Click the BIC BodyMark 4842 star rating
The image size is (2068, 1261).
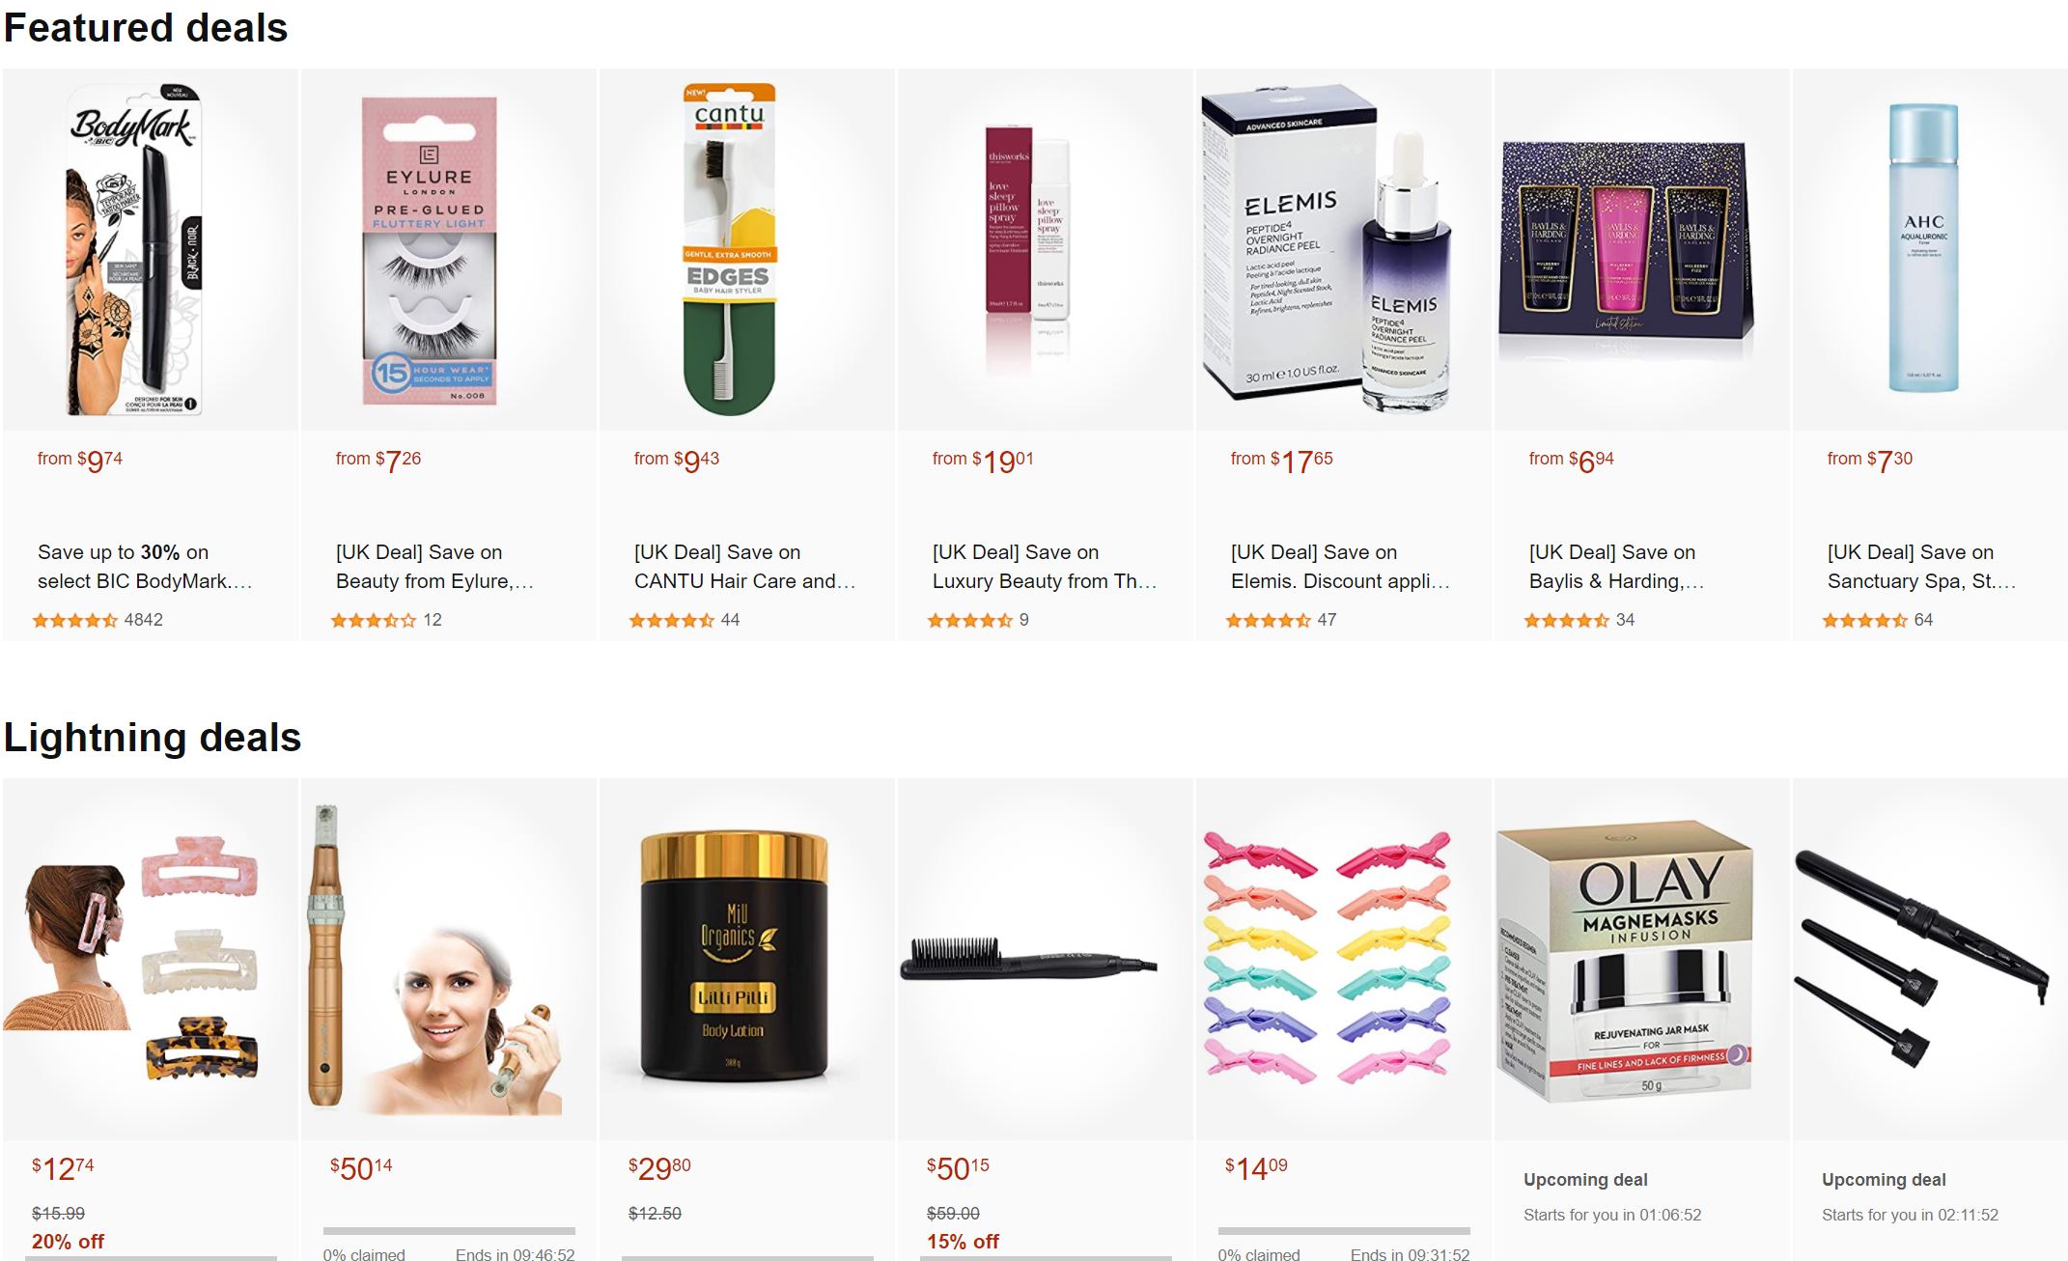(98, 620)
